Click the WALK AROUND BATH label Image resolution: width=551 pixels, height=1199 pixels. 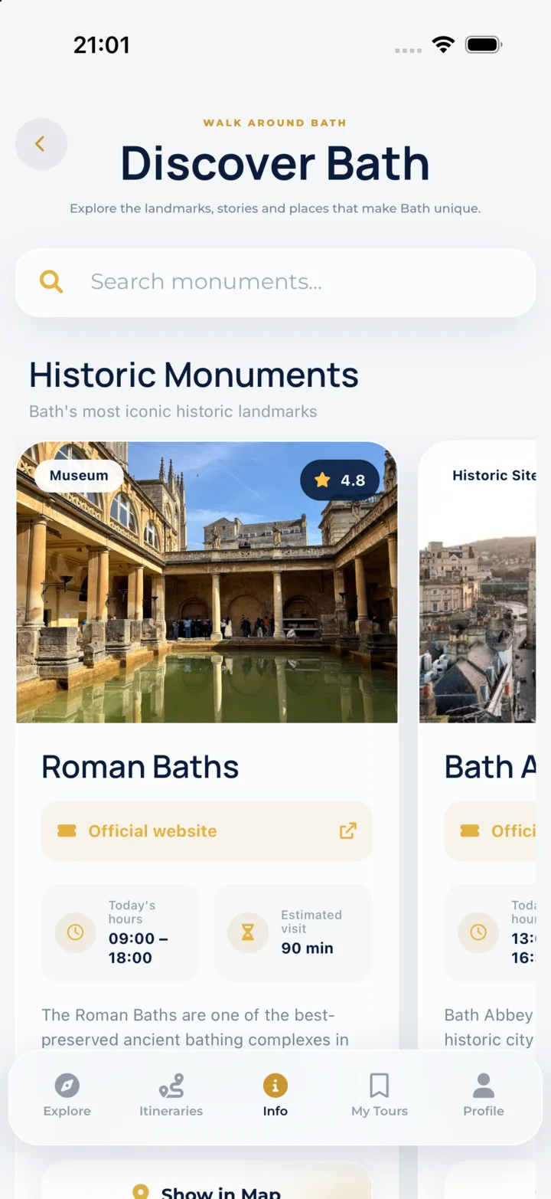pyautogui.click(x=275, y=123)
